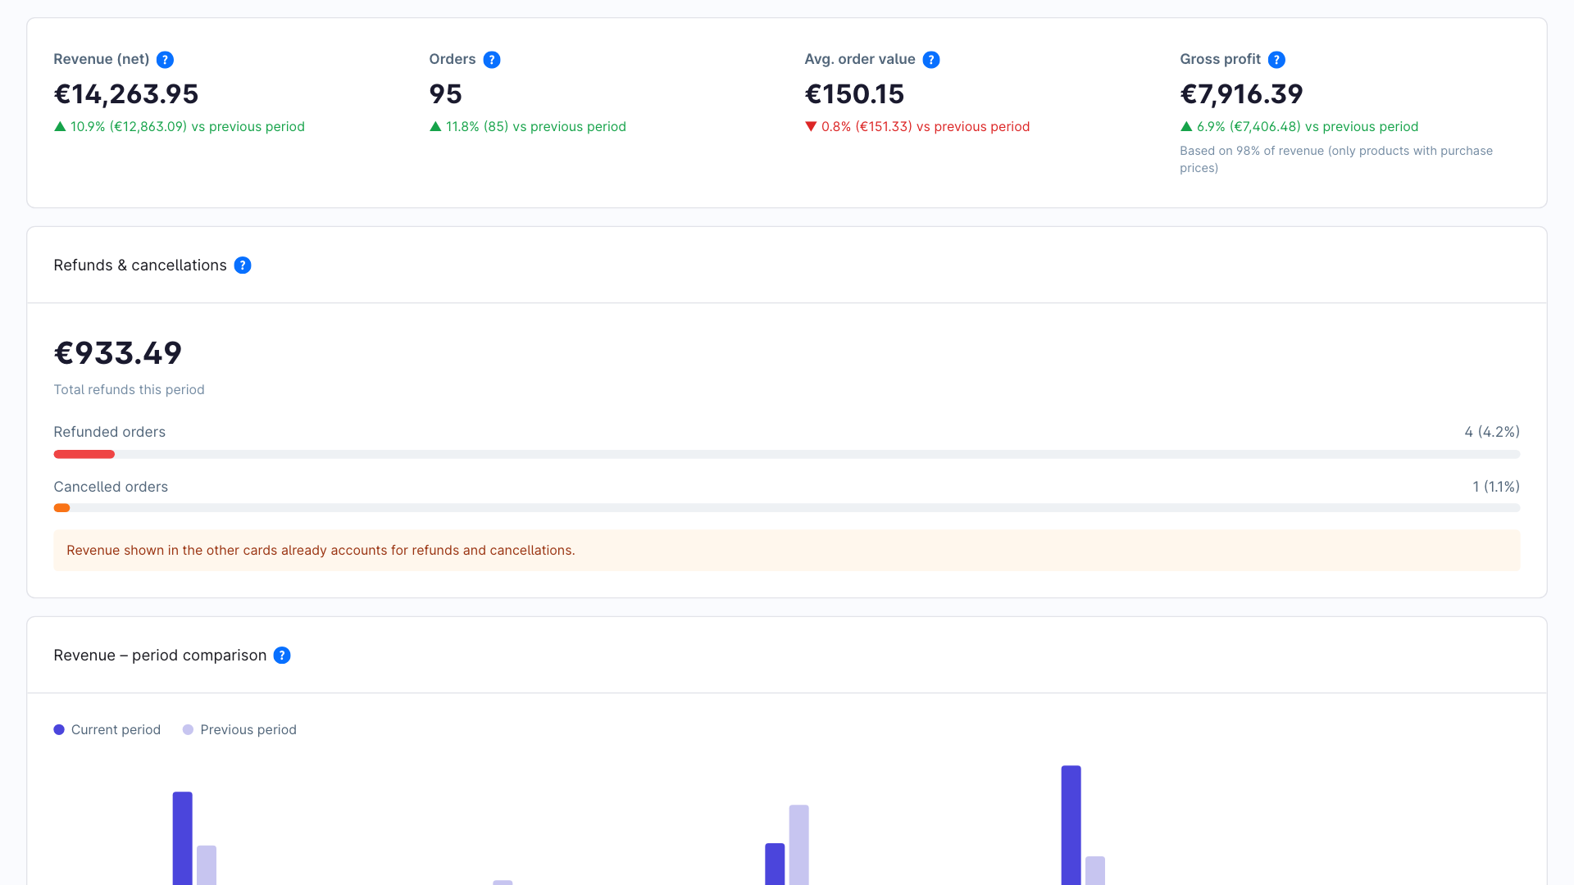Open the Orders help question-mark icon

pos(492,60)
